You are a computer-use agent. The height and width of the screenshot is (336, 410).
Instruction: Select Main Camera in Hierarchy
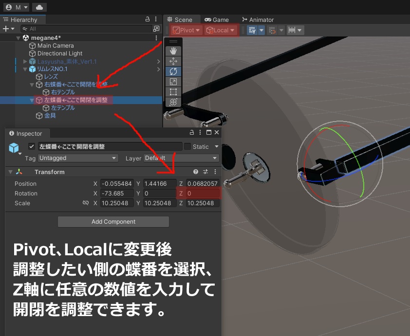point(56,46)
